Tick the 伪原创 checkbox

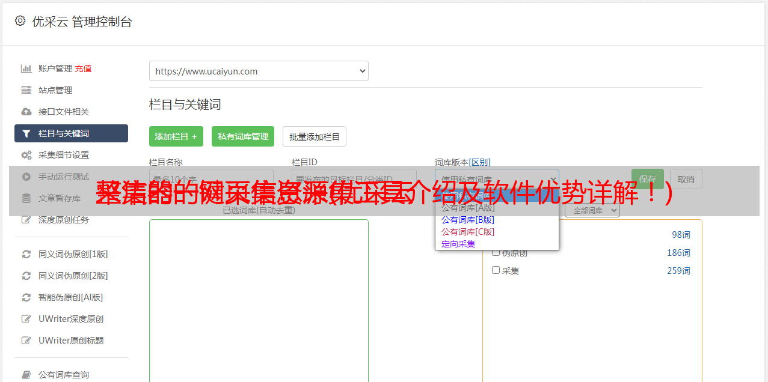496,252
